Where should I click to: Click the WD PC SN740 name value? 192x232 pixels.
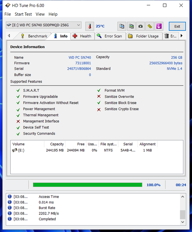80,57
